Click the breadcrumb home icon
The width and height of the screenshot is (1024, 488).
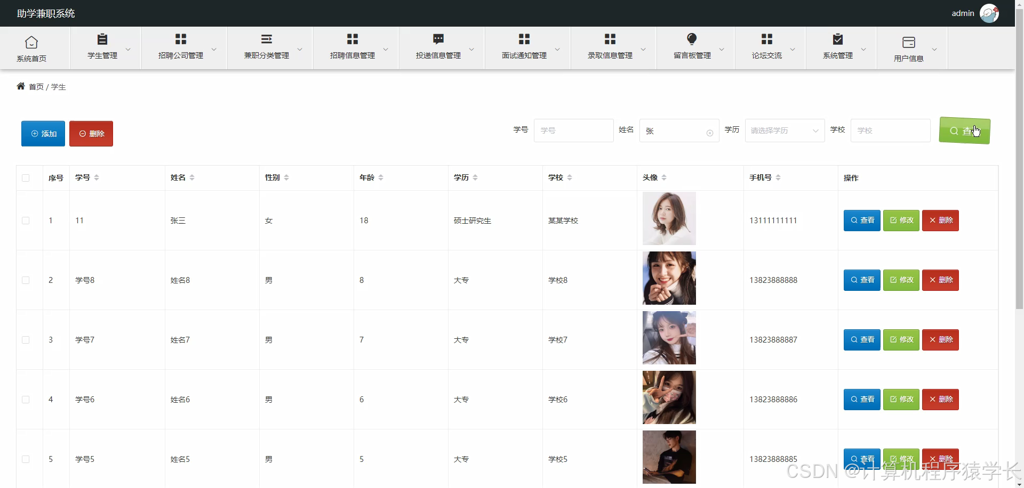[21, 86]
